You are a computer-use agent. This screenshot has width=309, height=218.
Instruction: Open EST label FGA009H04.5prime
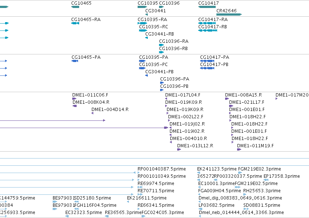pos(220,191)
